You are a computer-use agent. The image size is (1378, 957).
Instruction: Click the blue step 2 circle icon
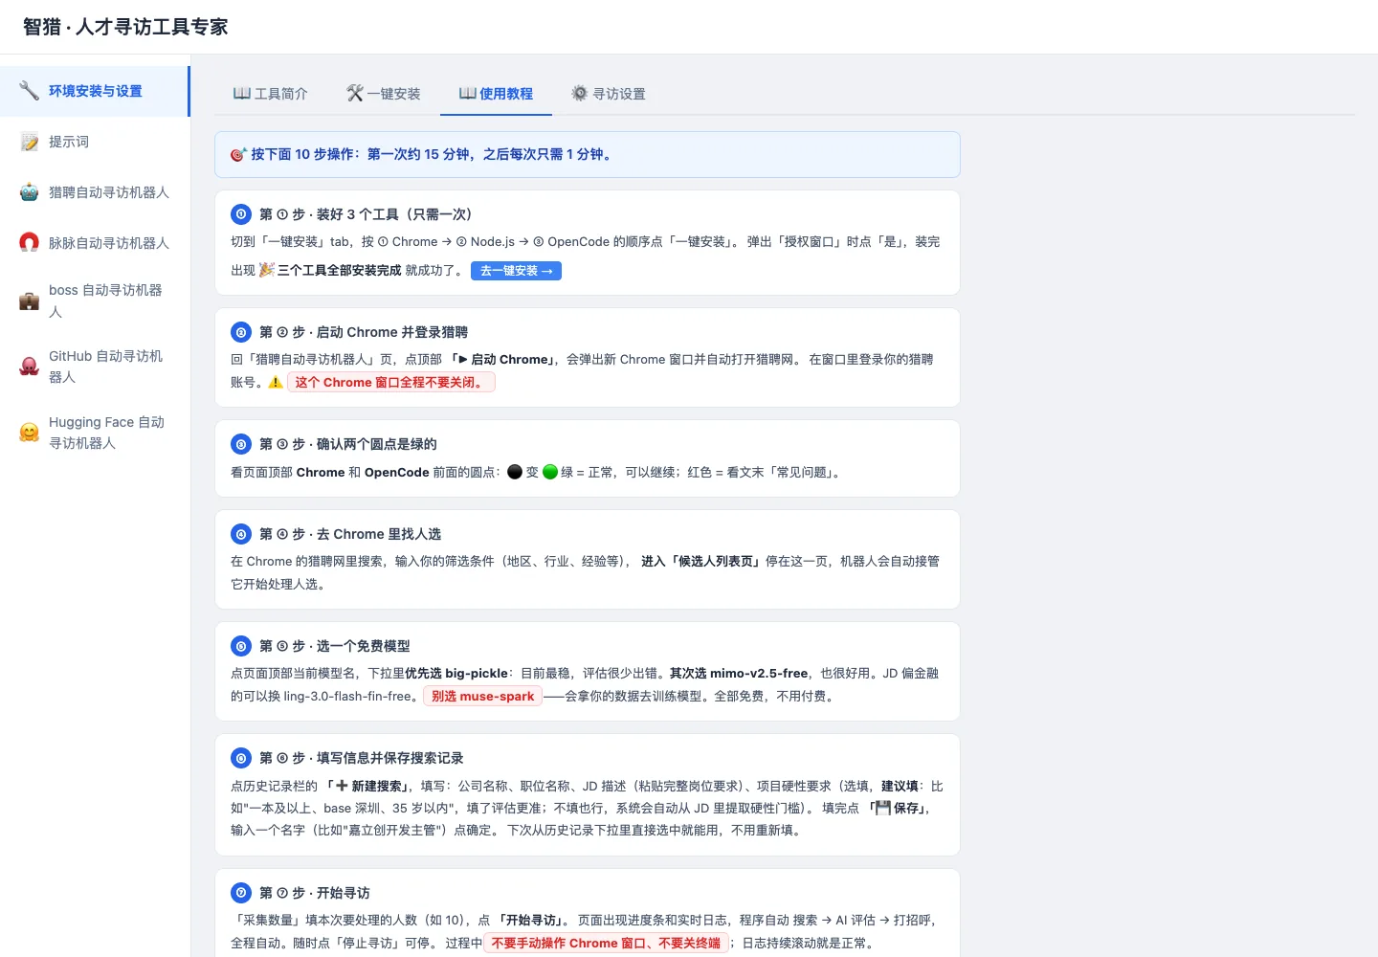241,332
